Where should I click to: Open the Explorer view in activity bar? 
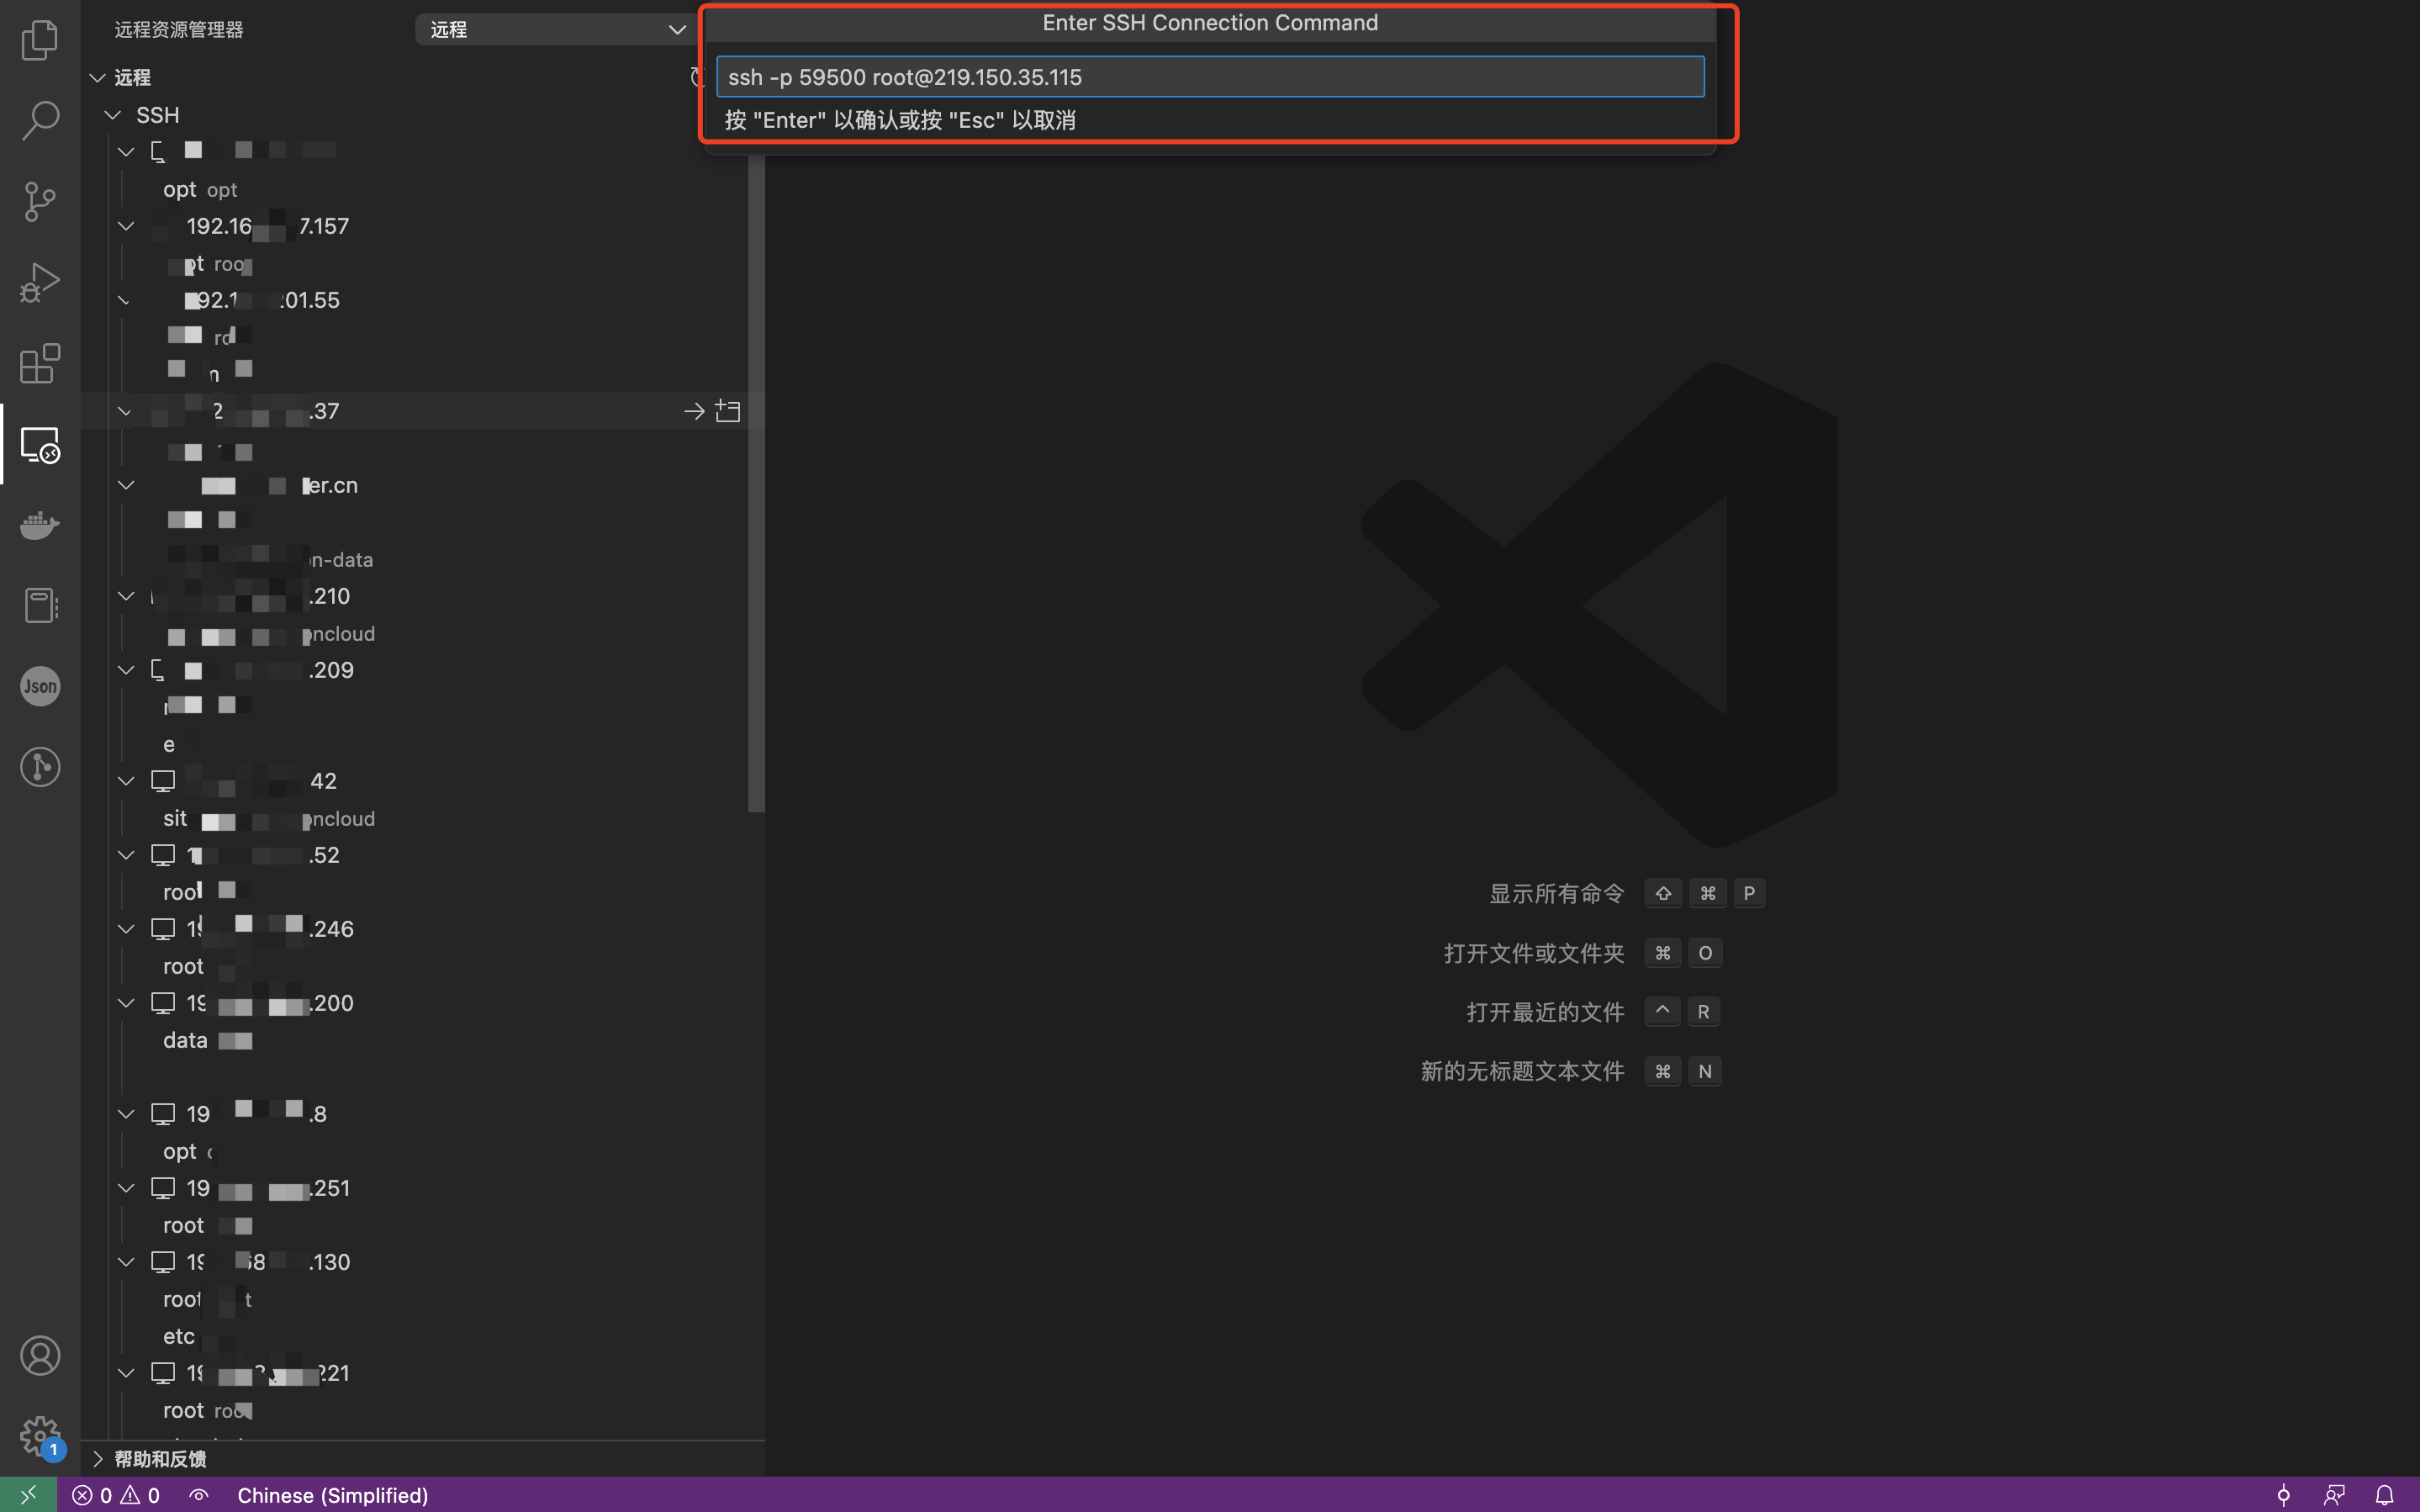tap(40, 40)
